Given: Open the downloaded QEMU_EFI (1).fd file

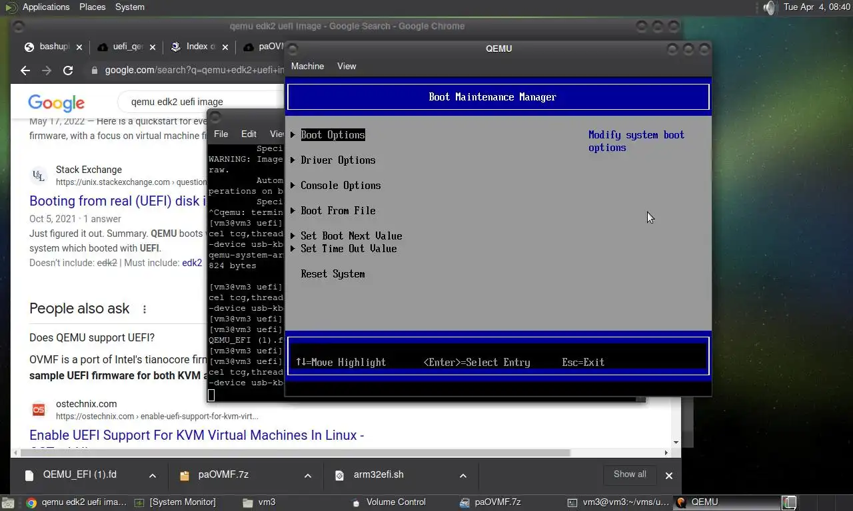Looking at the screenshot, I should 79,475.
